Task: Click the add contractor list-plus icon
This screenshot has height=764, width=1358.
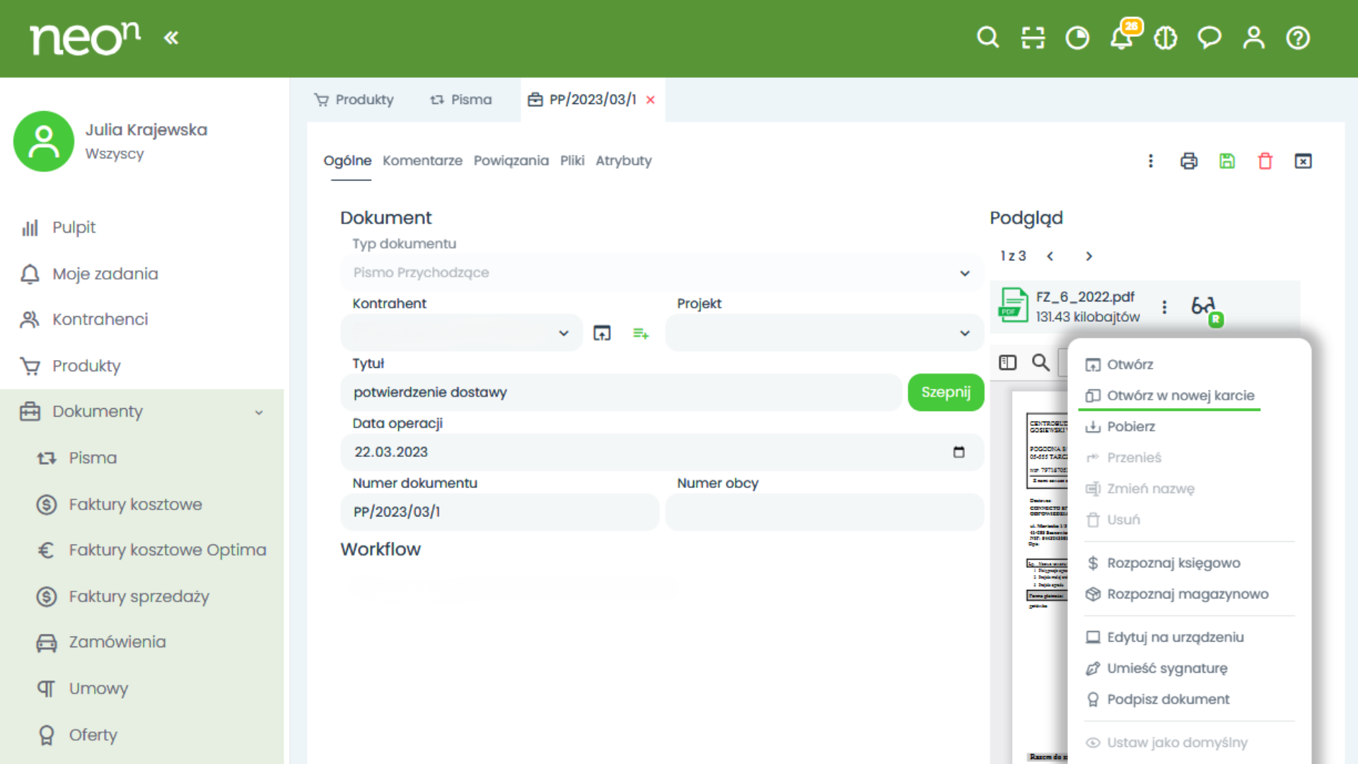Action: [x=641, y=333]
